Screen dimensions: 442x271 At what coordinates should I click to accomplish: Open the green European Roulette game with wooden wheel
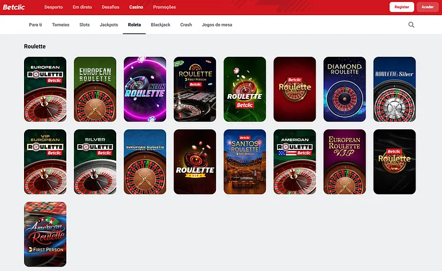(95, 89)
